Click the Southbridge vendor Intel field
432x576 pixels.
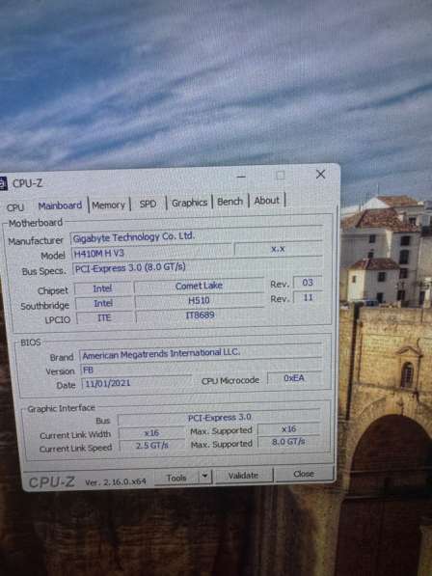[103, 303]
